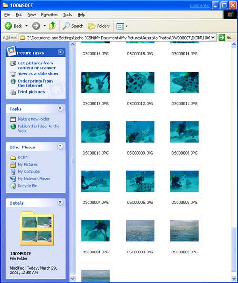238x283 pixels.
Task: Open the Favorites menu
Action: (x=49, y=15)
